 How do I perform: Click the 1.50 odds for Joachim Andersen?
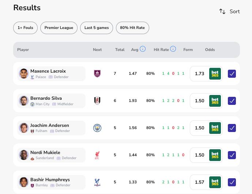pos(200,128)
